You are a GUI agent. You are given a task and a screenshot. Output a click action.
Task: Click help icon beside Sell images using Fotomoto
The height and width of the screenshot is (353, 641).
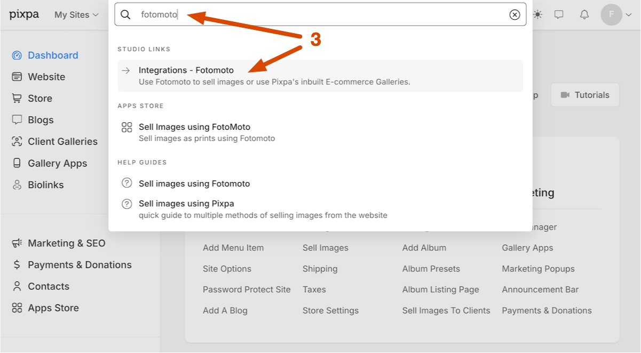126,183
